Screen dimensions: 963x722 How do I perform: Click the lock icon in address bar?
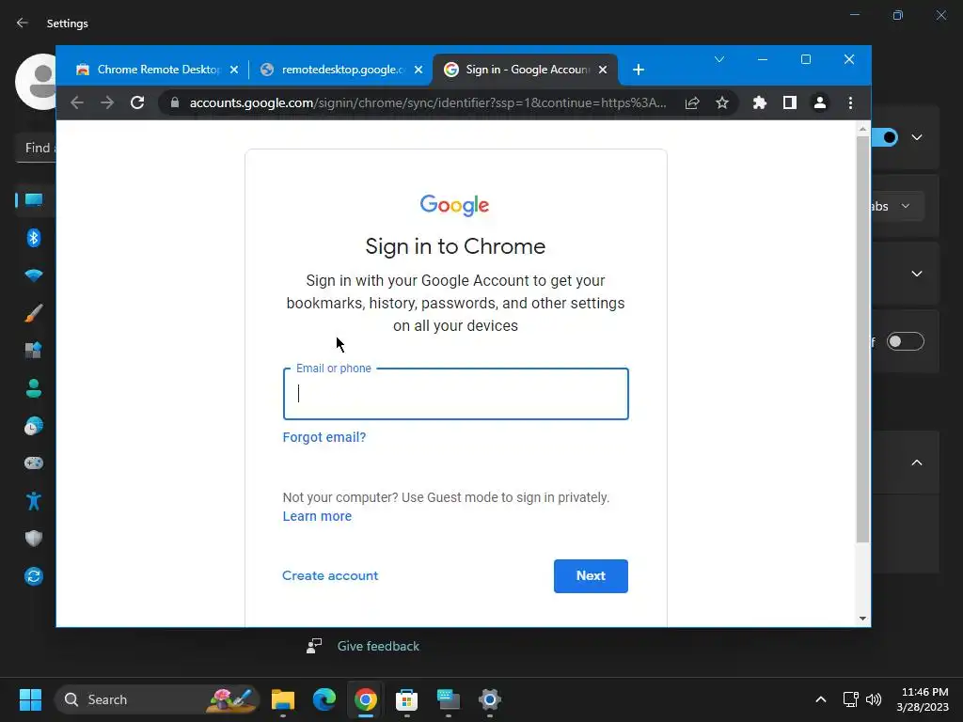(x=175, y=102)
